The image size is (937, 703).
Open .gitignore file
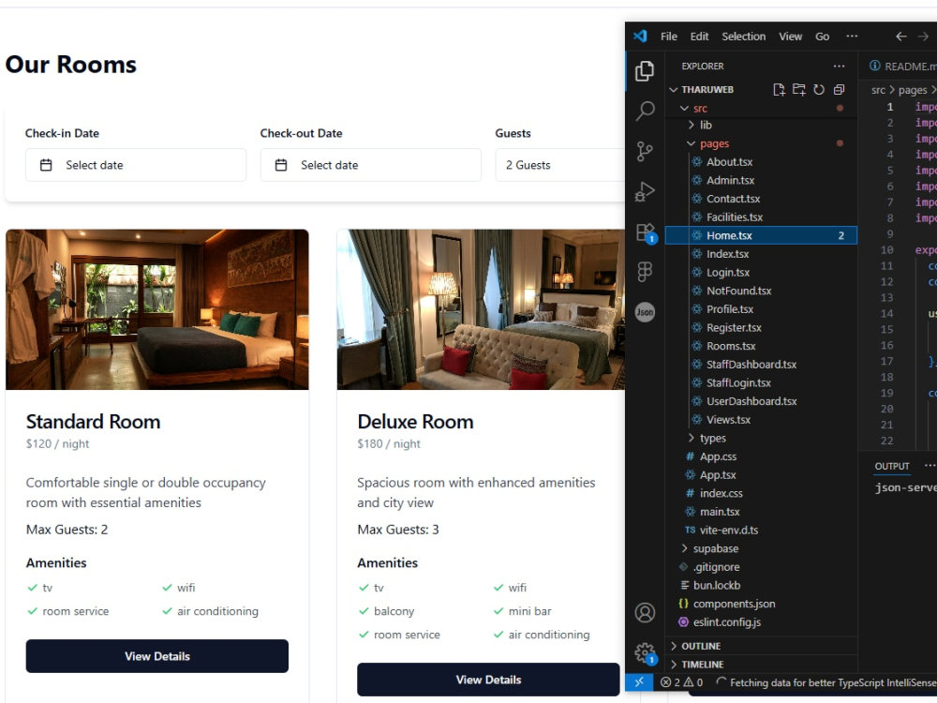pyautogui.click(x=716, y=567)
